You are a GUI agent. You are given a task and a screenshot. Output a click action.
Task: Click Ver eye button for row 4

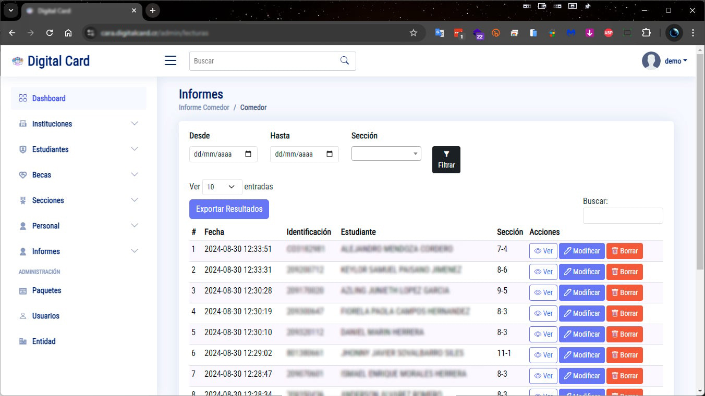[543, 313]
